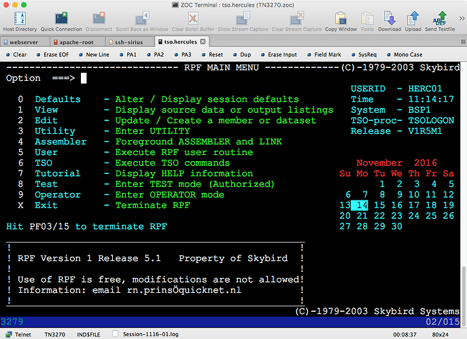Click the Mono Case button
Image resolution: width=467 pixels, height=339 pixels.
click(404, 54)
